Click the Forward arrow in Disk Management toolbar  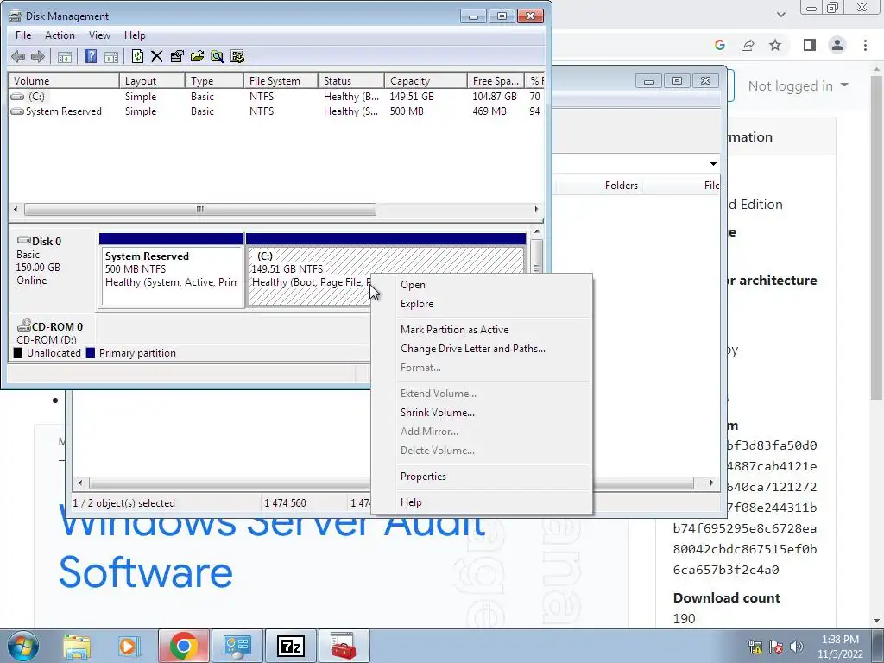click(38, 56)
